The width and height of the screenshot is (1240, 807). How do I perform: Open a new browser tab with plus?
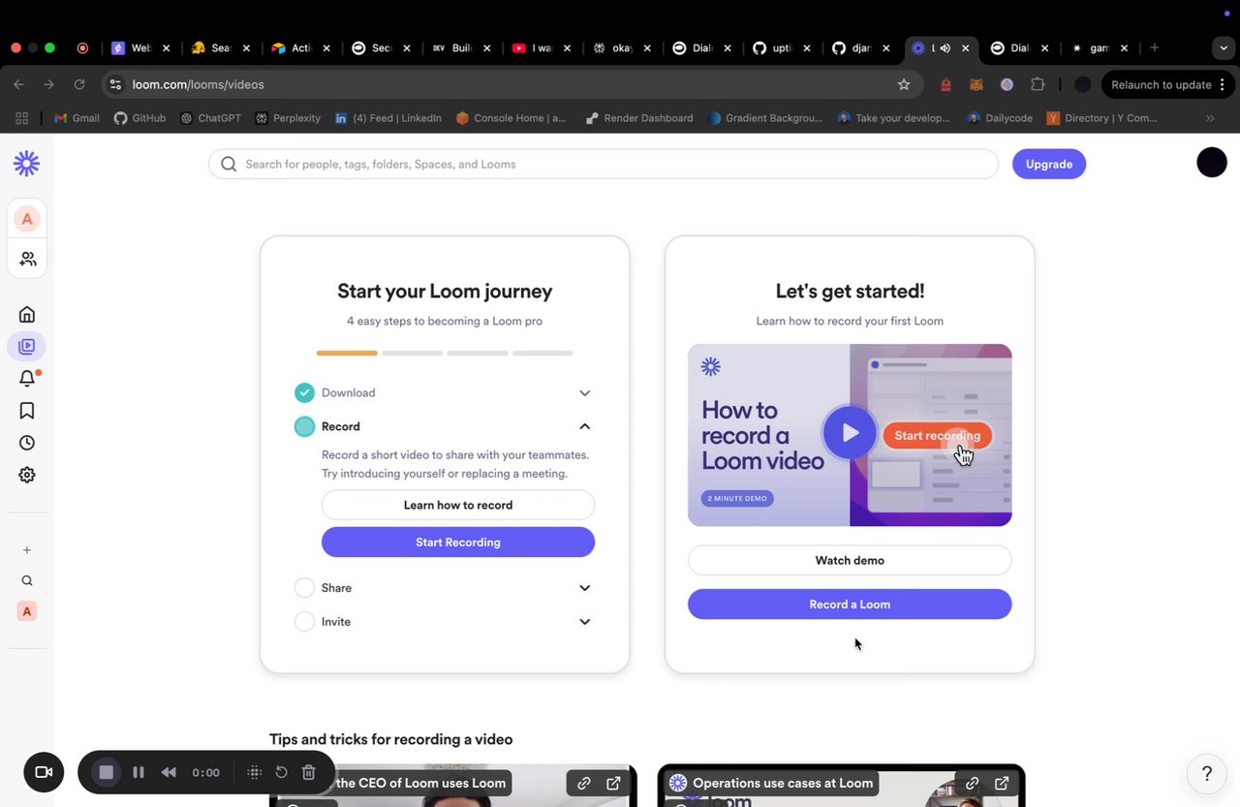tap(1154, 47)
